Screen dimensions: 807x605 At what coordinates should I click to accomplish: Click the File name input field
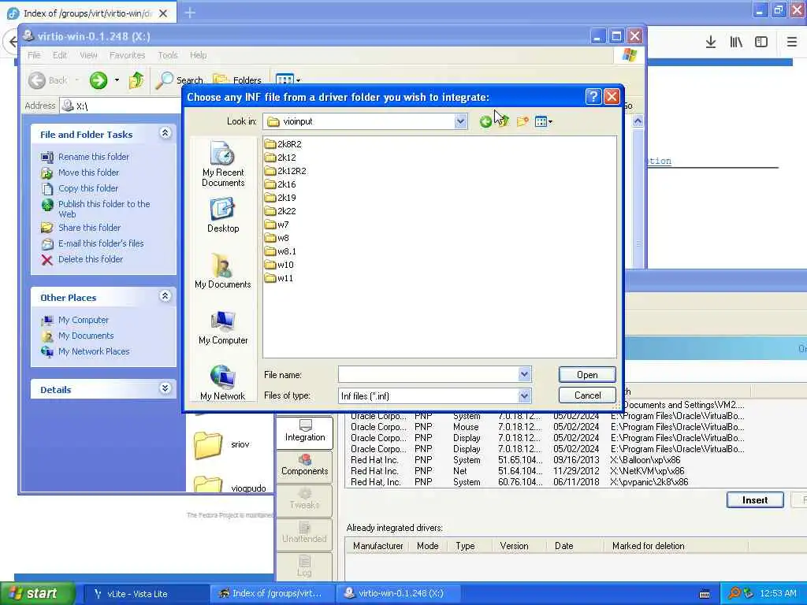(428, 374)
